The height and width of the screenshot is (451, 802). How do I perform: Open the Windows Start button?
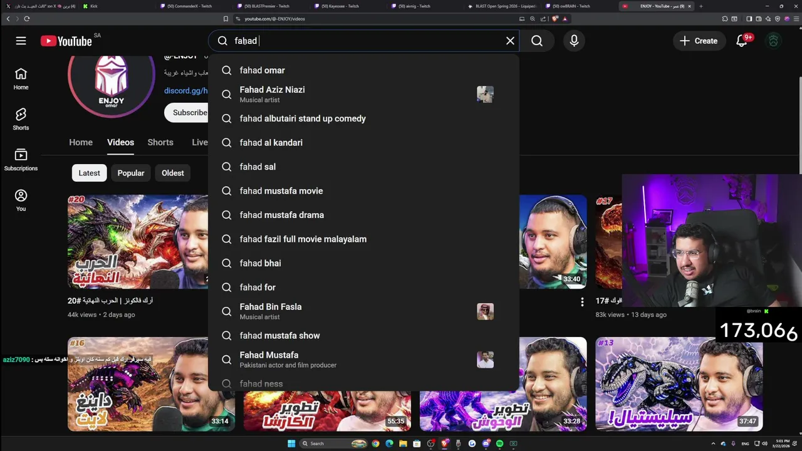point(291,443)
